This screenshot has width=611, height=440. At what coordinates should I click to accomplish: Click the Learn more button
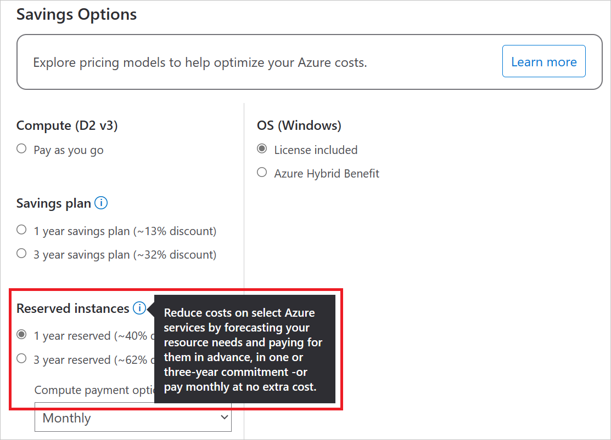543,61
